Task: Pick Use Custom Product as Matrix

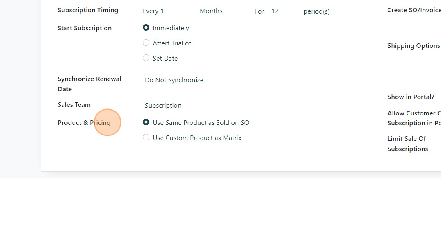Action: click(x=146, y=138)
